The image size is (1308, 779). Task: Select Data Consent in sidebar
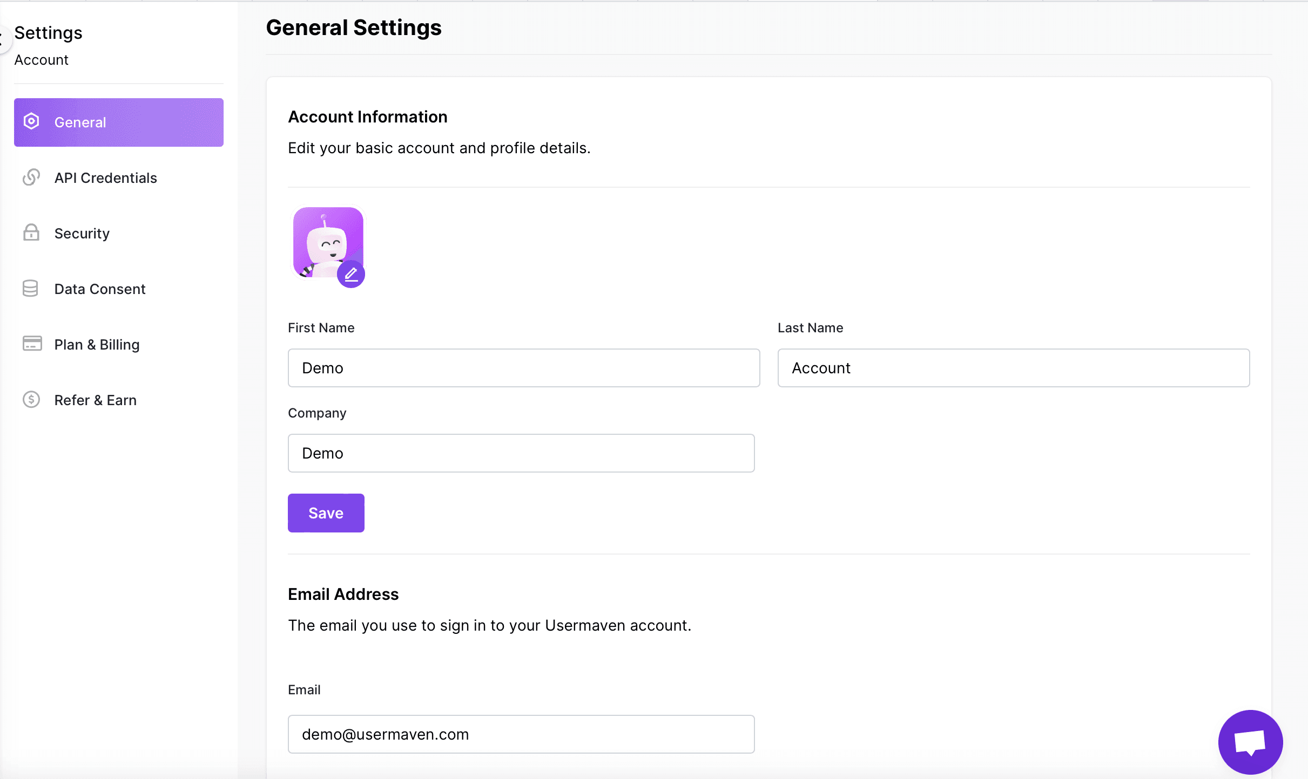pos(100,289)
